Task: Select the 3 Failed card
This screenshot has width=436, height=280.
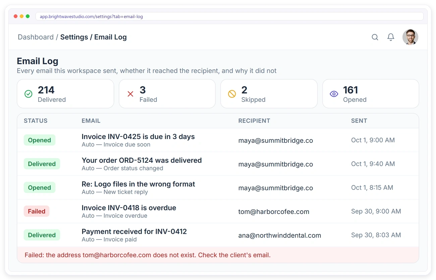Action: (x=167, y=94)
